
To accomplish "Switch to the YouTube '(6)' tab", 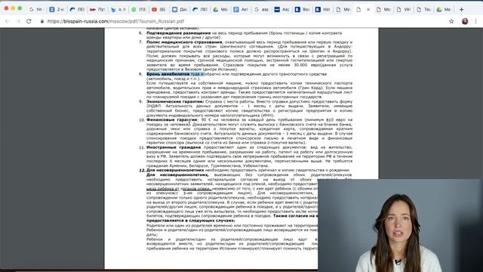I will (x=159, y=10).
